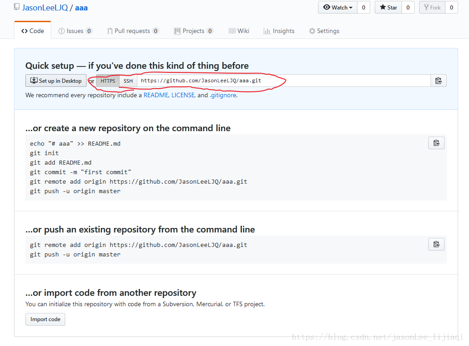Image resolution: width=469 pixels, height=346 pixels.
Task: Copy the create new repository commands
Action: (436, 143)
